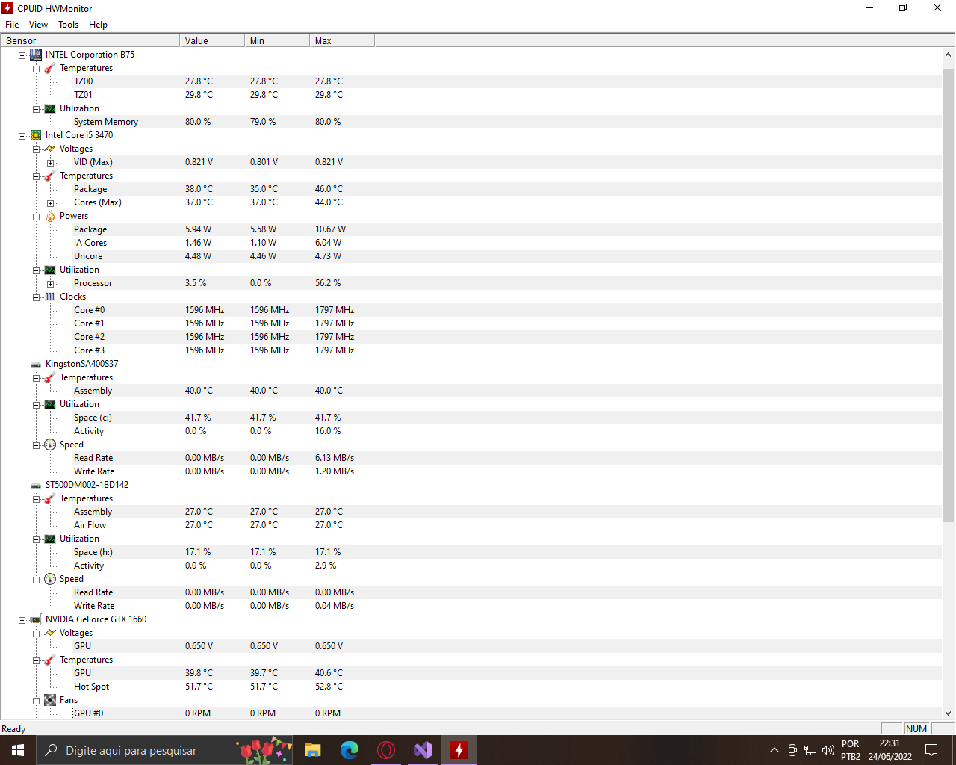Click the taskbar search box
Image resolution: width=956 pixels, height=765 pixels.
pyautogui.click(x=164, y=750)
